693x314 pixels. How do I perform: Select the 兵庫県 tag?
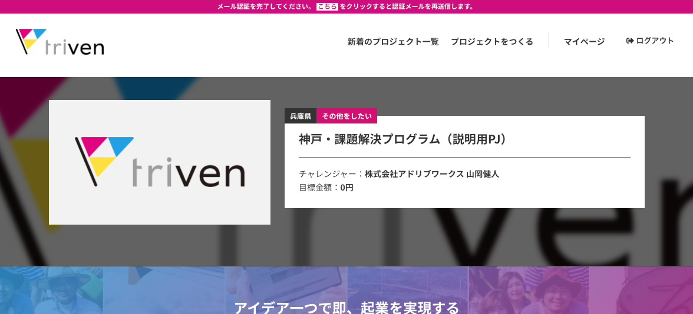tap(301, 116)
